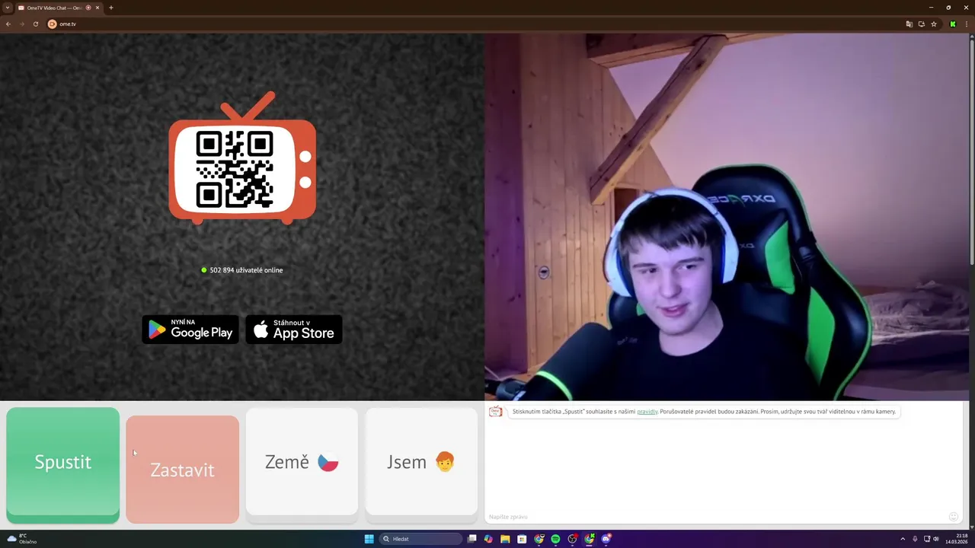The width and height of the screenshot is (975, 548).
Task: Click the translate page icon
Action: pos(909,24)
